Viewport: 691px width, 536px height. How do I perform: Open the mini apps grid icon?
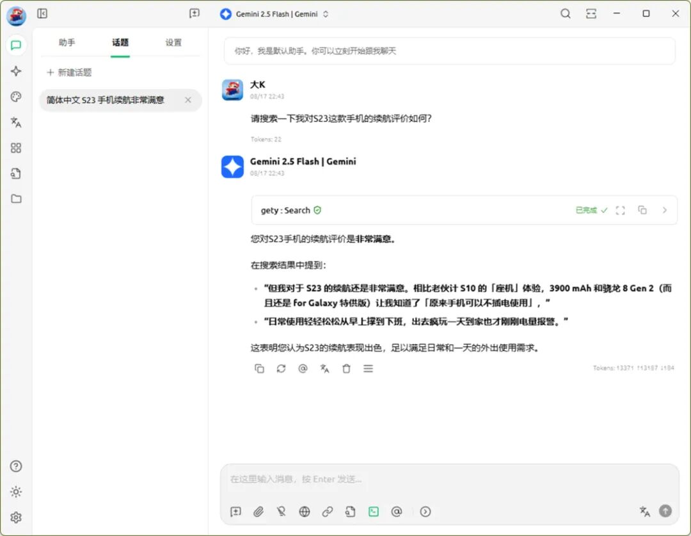click(x=16, y=148)
